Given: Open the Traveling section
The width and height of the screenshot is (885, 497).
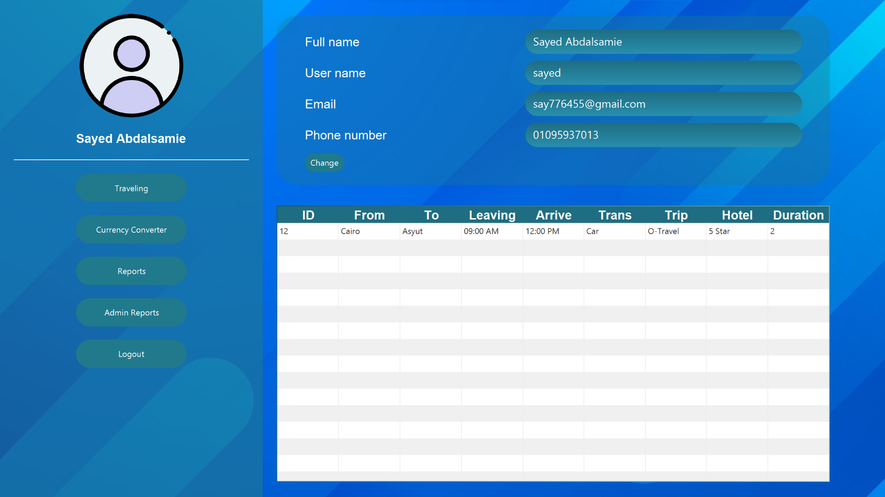Looking at the screenshot, I should click(131, 188).
